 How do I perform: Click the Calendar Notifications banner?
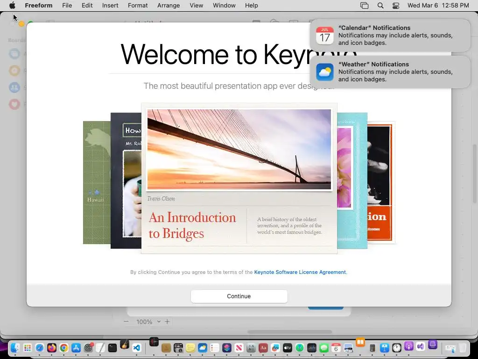click(x=390, y=36)
